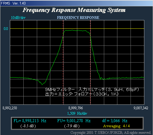
Task: Select the center frequency 8,999,796 label
Action: tap(75, 108)
